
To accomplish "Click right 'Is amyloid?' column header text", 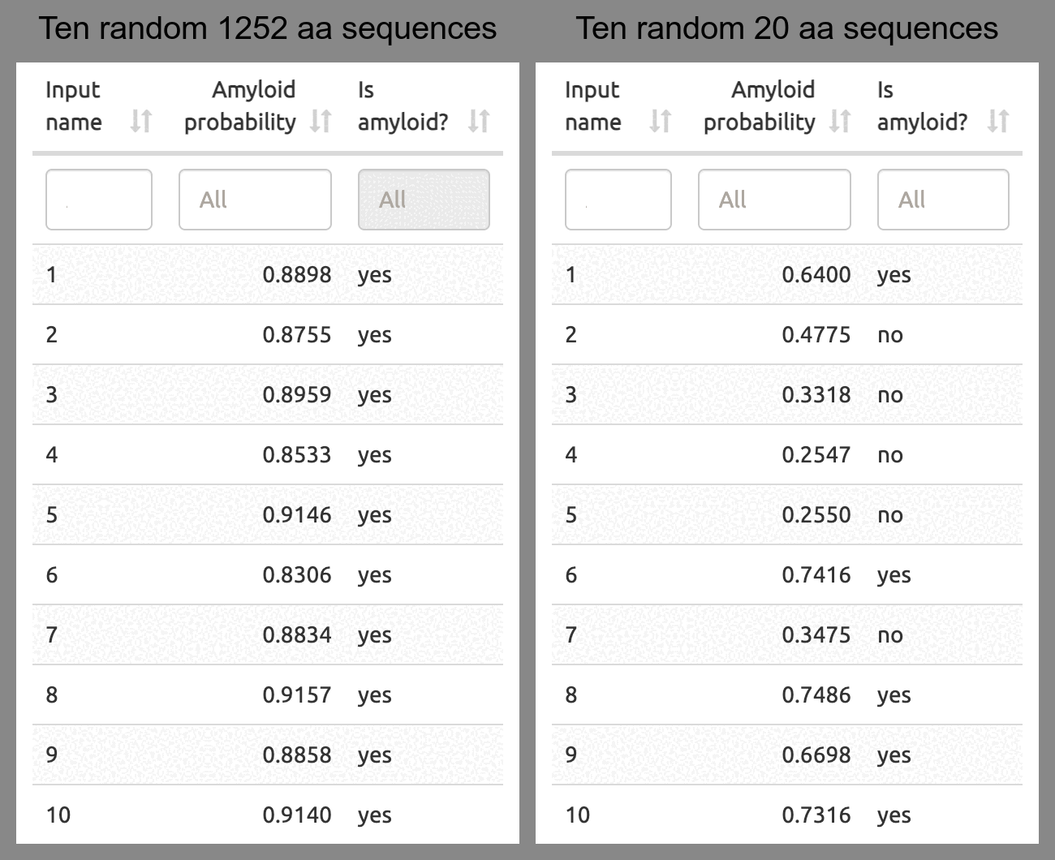I will (x=922, y=105).
